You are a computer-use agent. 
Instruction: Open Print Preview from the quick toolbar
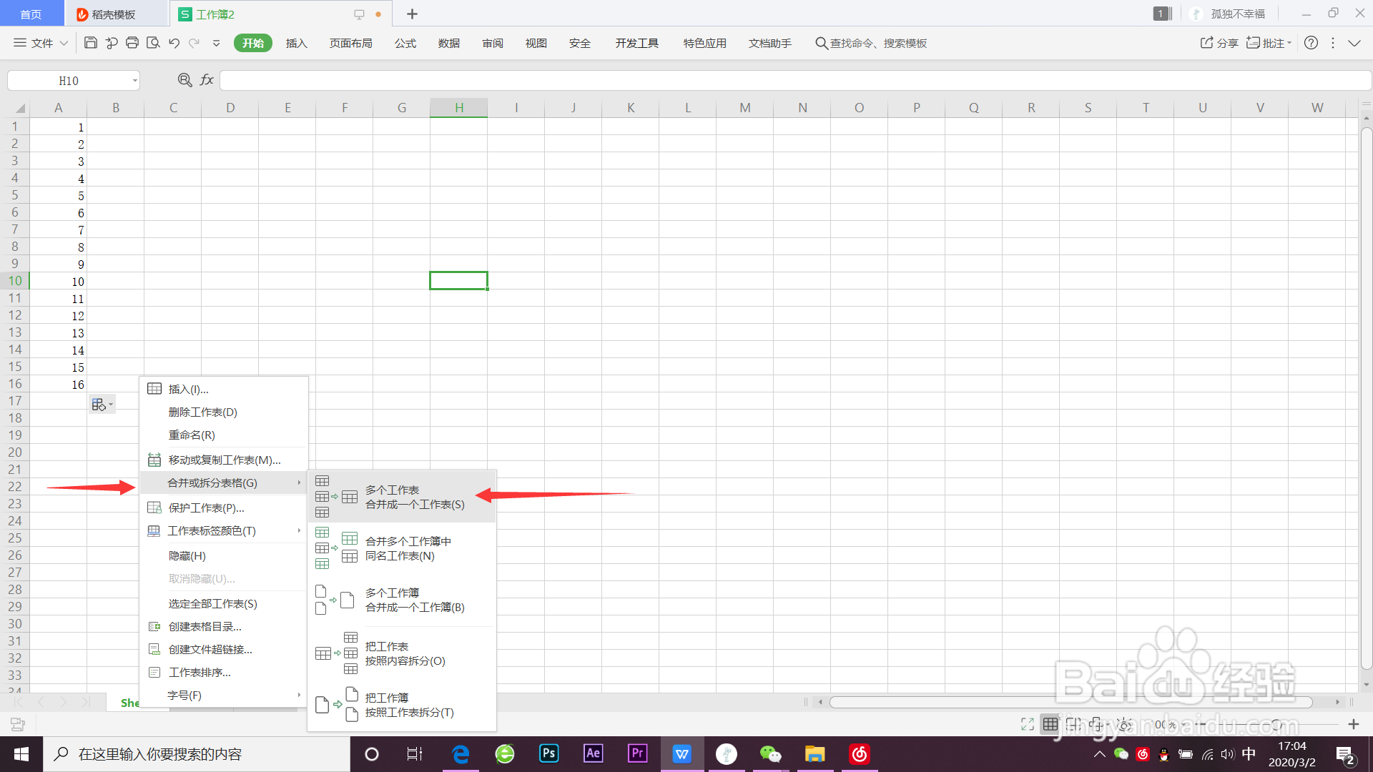pos(153,43)
